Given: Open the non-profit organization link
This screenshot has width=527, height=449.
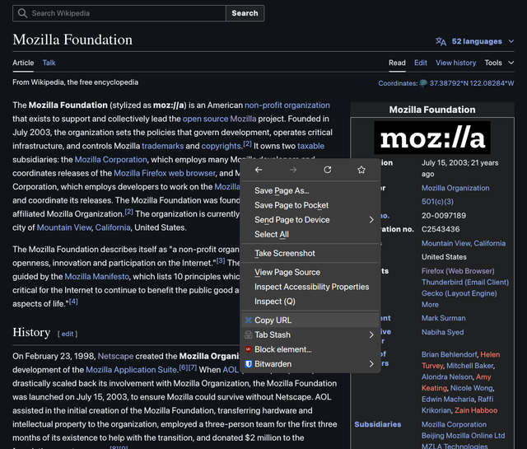Looking at the screenshot, I should (x=287, y=105).
